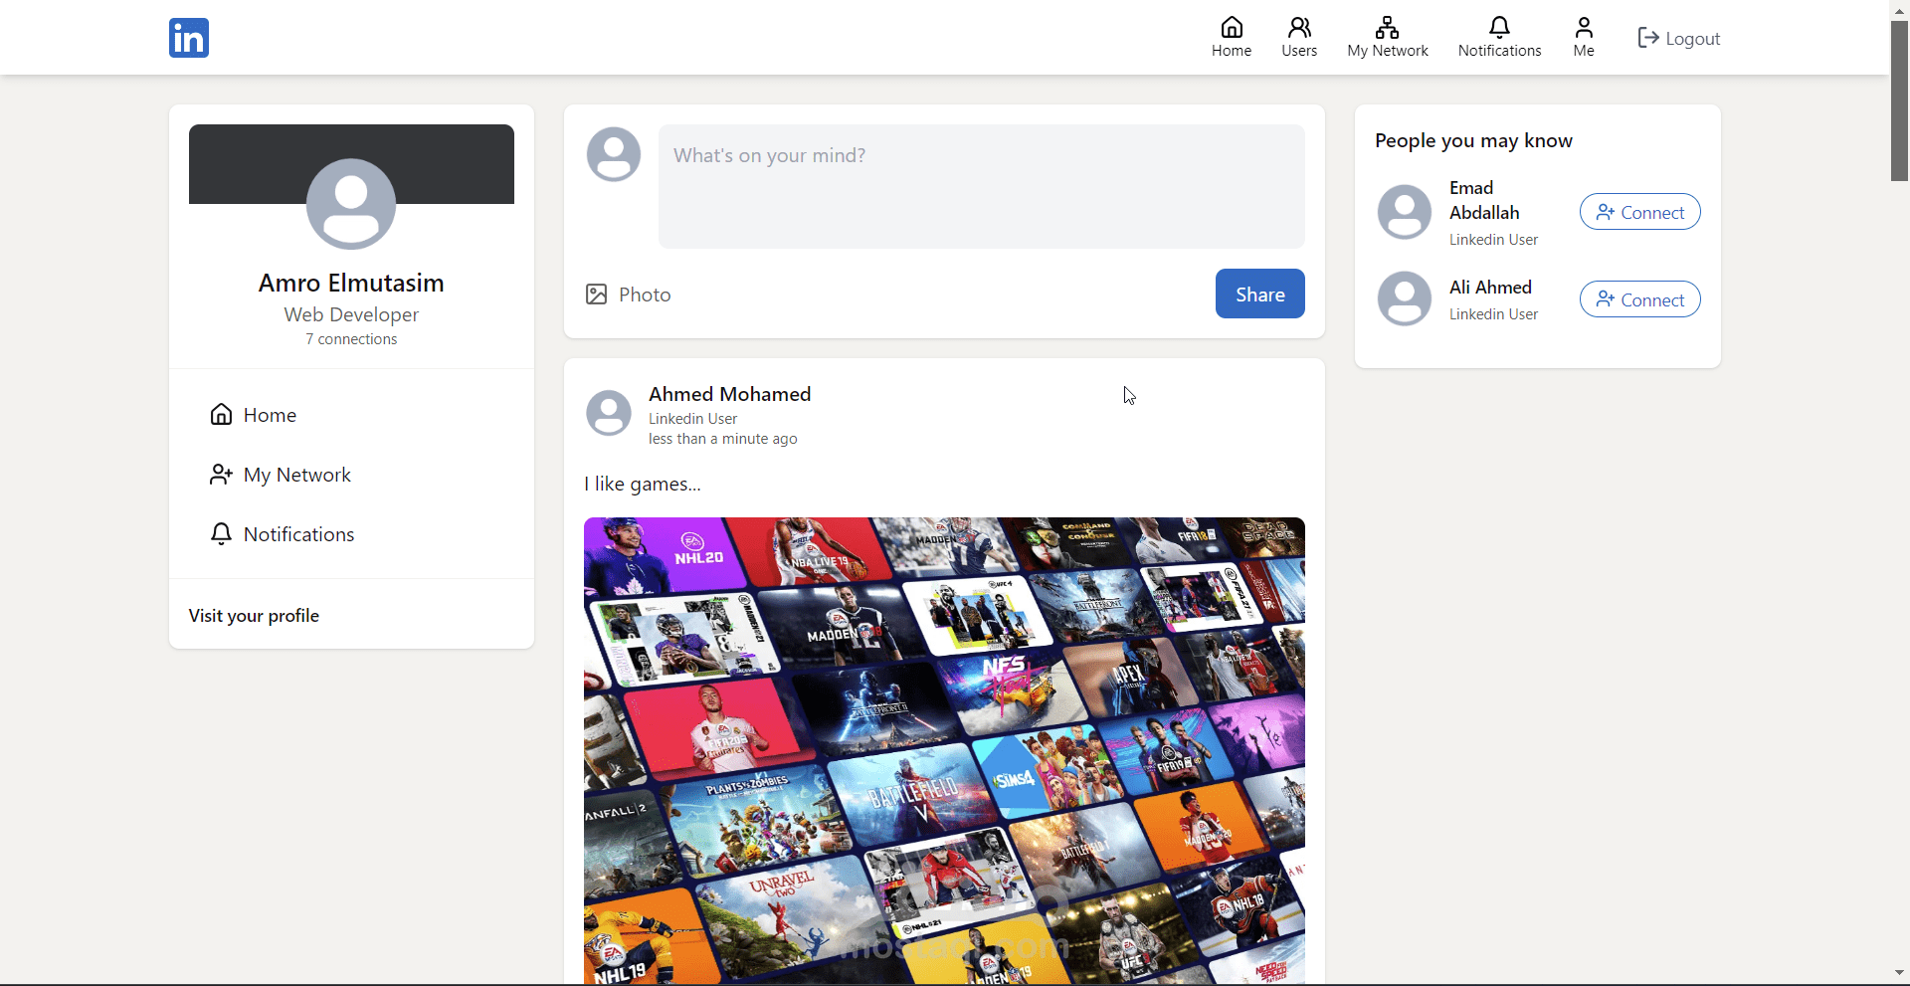Click the avatar beside the post composer
This screenshot has width=1910, height=986.
[x=614, y=154]
